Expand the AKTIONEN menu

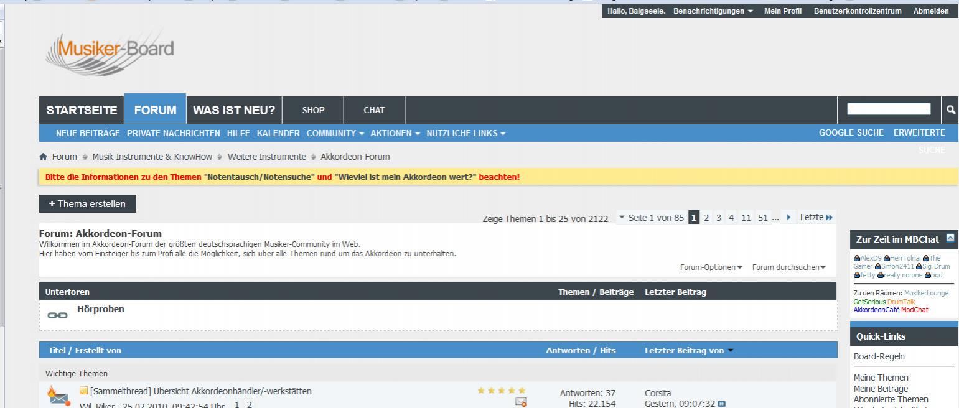(396, 133)
